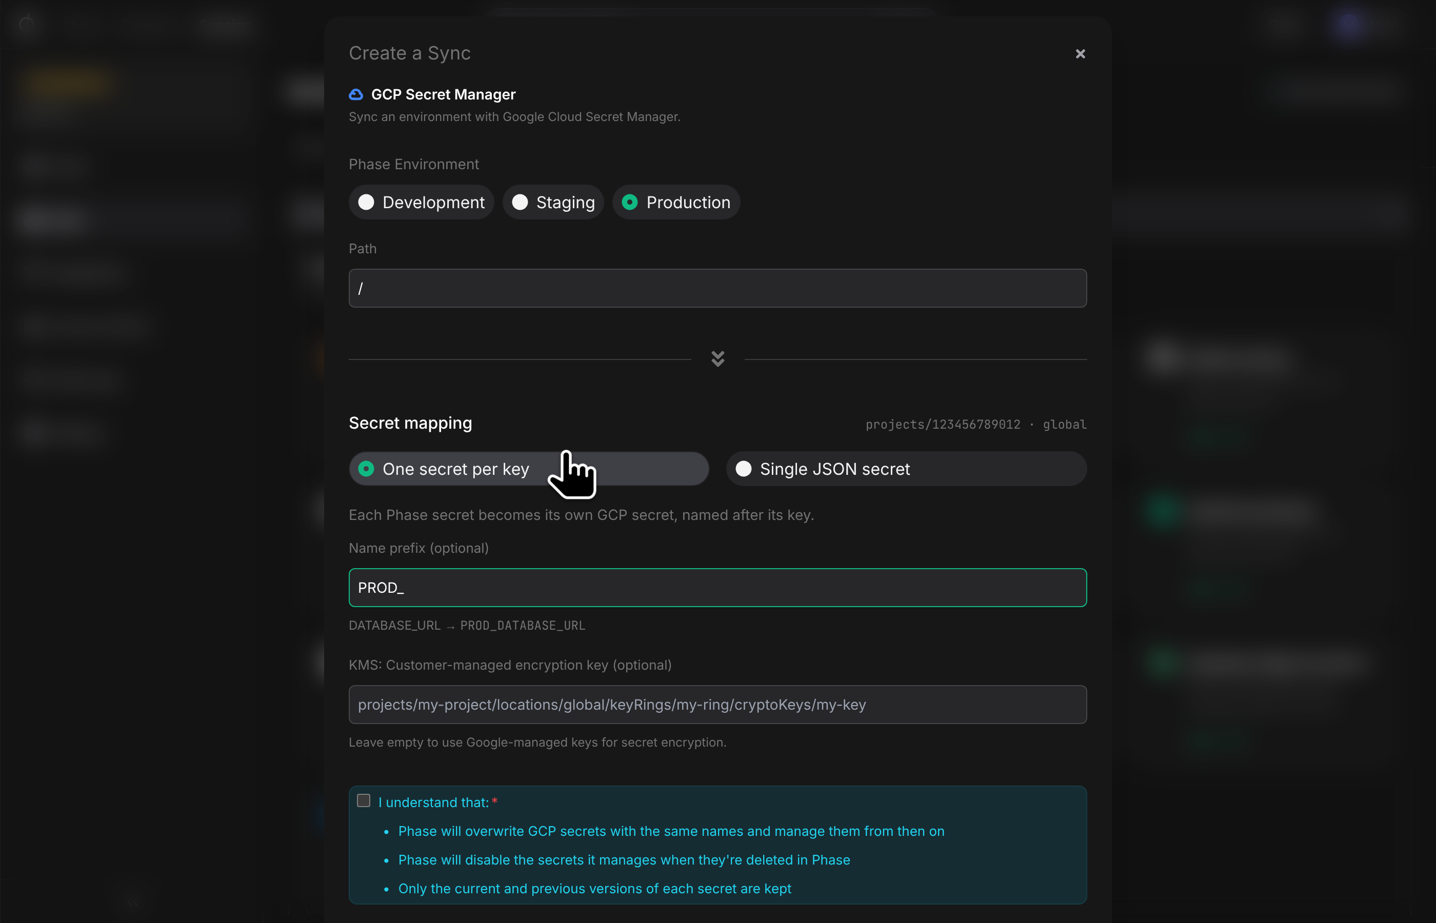Click the projects/123456789012 · global text

click(x=976, y=425)
